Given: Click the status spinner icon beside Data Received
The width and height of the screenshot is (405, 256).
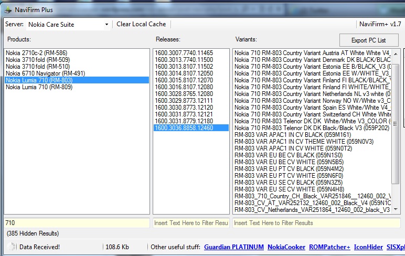Looking at the screenshot, I should [11, 247].
